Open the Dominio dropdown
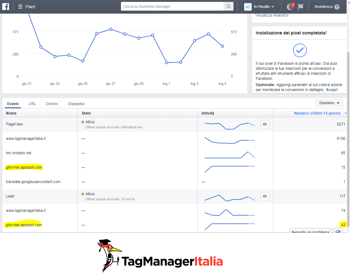Viewport: 351px width, 276px height. (x=329, y=103)
